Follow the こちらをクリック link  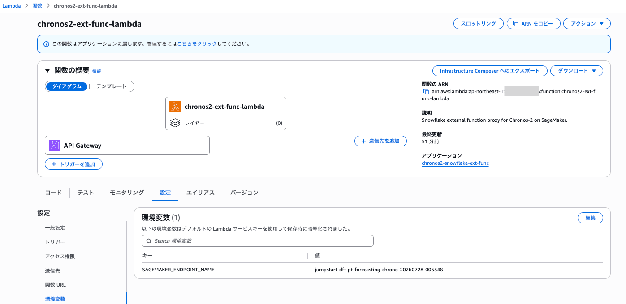tap(197, 44)
